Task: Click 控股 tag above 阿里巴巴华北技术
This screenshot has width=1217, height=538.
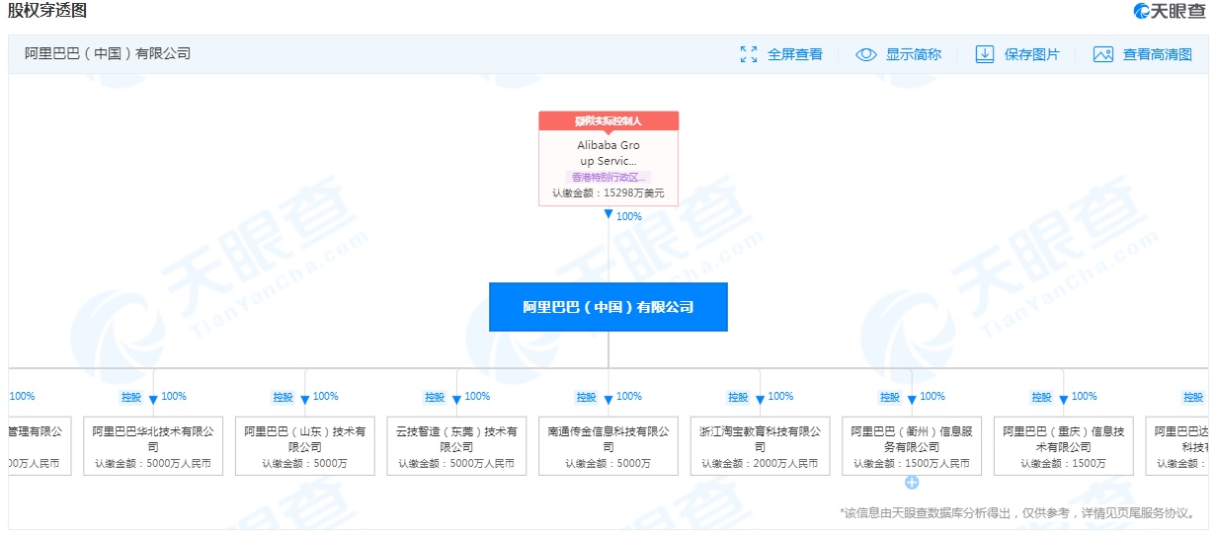Action: click(x=131, y=397)
